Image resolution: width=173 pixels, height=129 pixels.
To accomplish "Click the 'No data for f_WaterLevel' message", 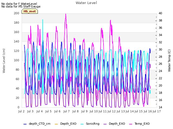I will [19, 4].
